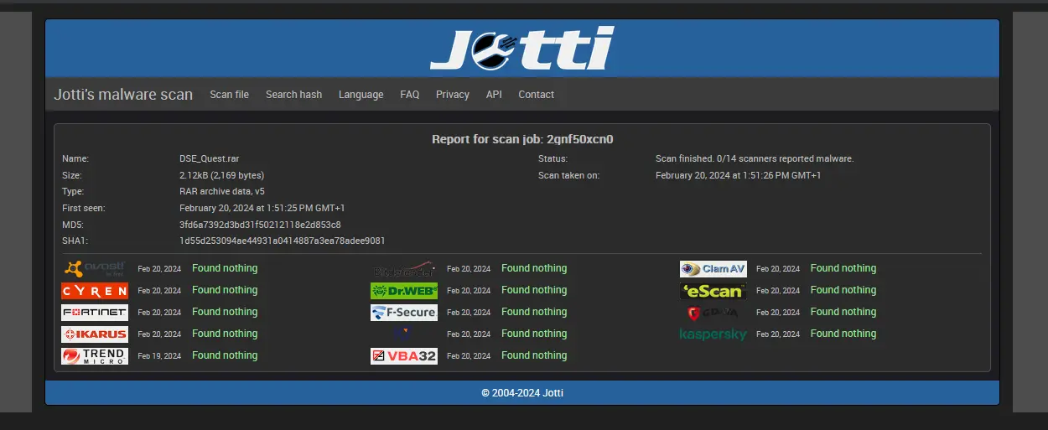Click the Avast scanner logo

coord(95,269)
